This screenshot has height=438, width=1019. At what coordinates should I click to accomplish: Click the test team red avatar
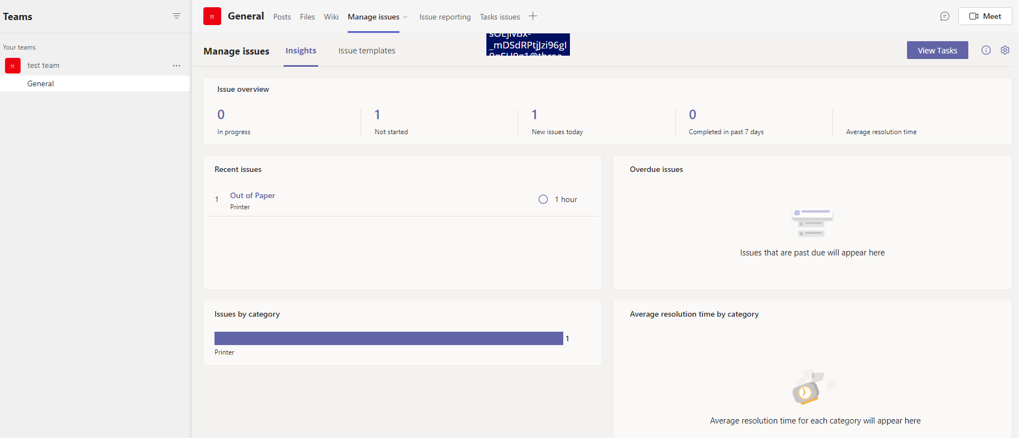[x=13, y=66]
